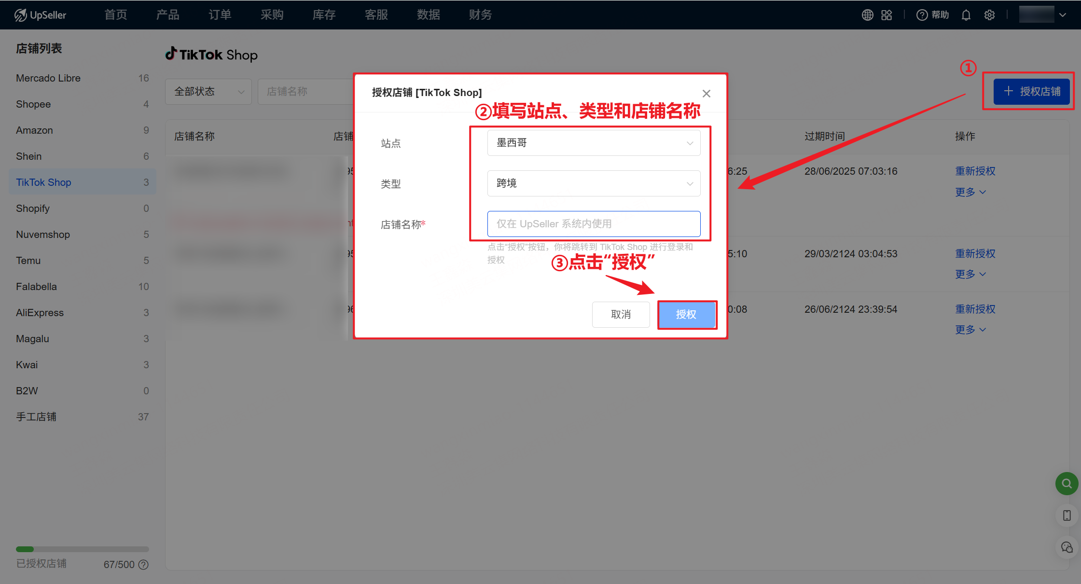
Task: Select Shein in store list
Action: [83, 156]
